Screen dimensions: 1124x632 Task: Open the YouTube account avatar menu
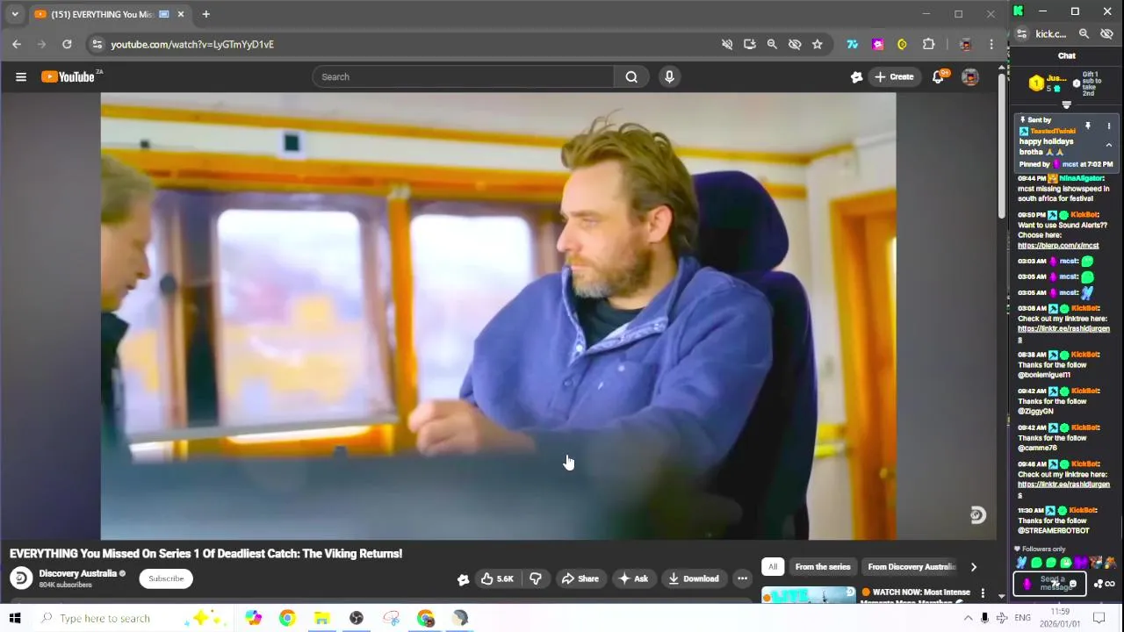click(x=970, y=77)
